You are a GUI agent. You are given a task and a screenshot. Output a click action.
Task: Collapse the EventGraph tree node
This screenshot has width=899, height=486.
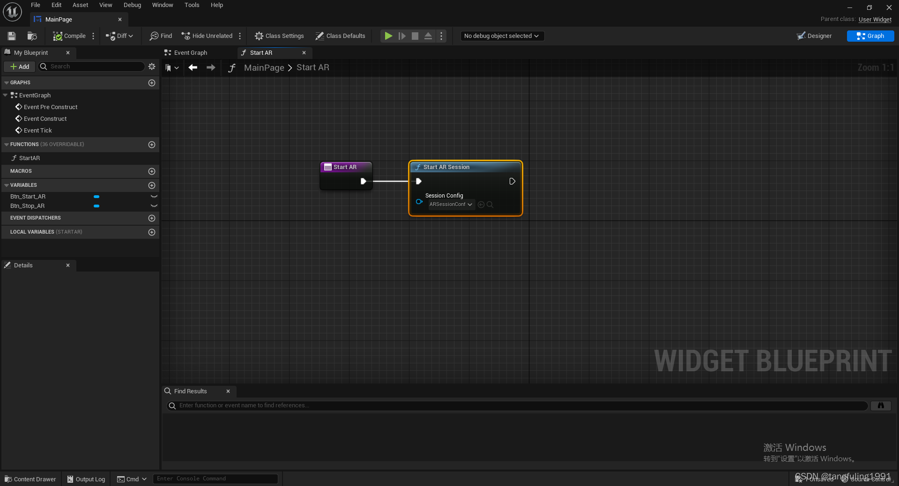5,95
